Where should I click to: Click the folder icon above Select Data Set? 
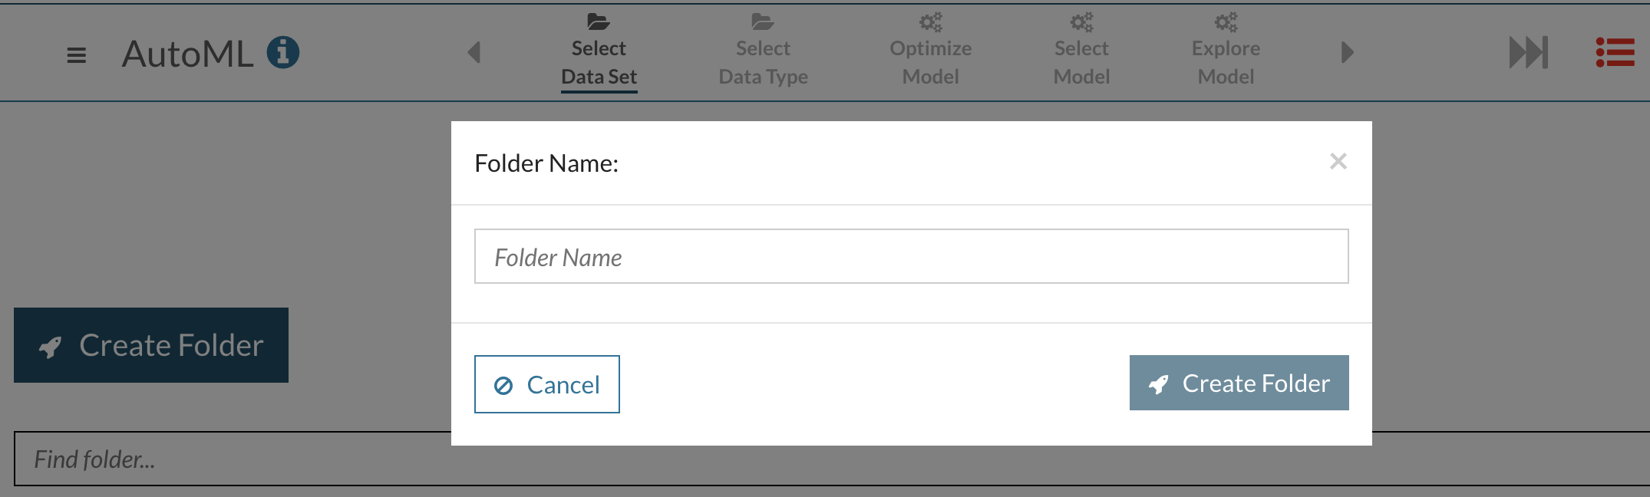pyautogui.click(x=599, y=21)
